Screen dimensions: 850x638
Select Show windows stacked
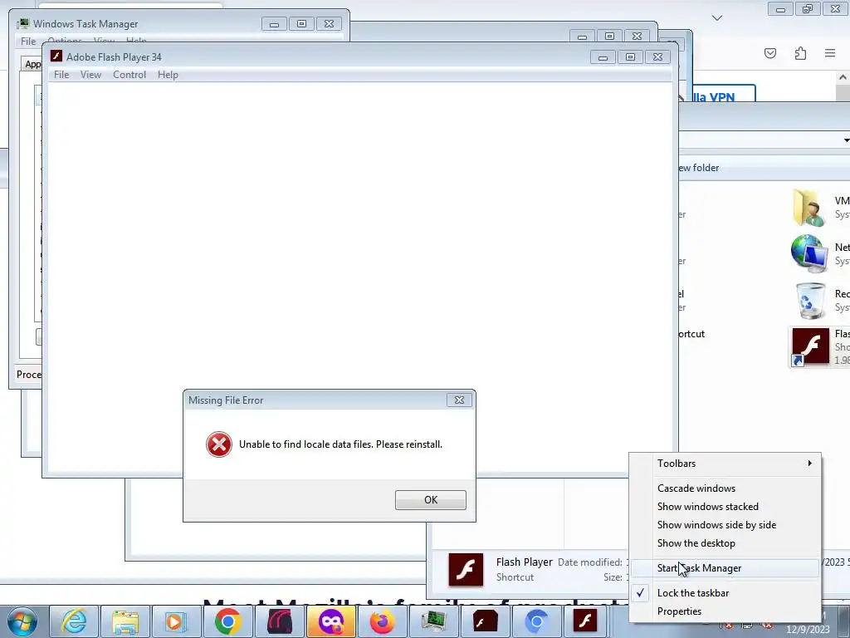(x=725, y=507)
